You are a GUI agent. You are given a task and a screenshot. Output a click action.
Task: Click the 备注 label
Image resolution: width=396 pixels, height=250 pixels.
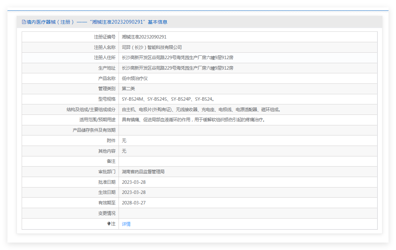(x=111, y=161)
